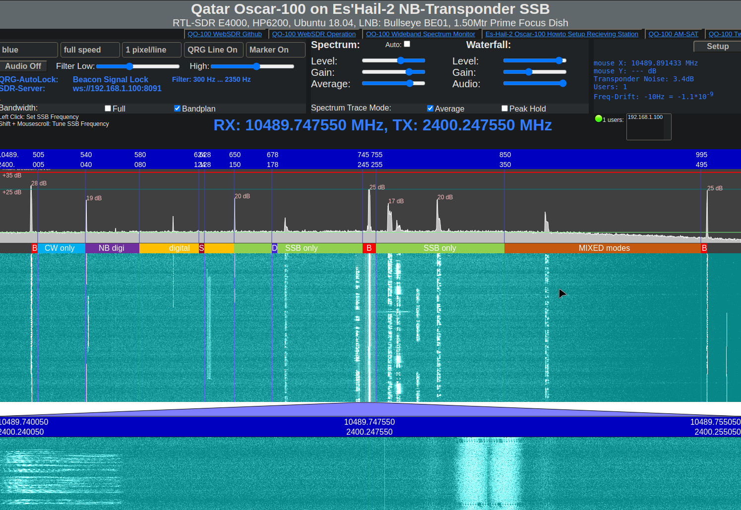Click the SSB only segment right of center beacon
Image resolution: width=741 pixels, height=510 pixels.
coord(440,248)
